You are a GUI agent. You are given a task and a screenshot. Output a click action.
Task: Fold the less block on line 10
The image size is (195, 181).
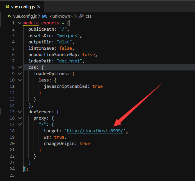[20, 80]
